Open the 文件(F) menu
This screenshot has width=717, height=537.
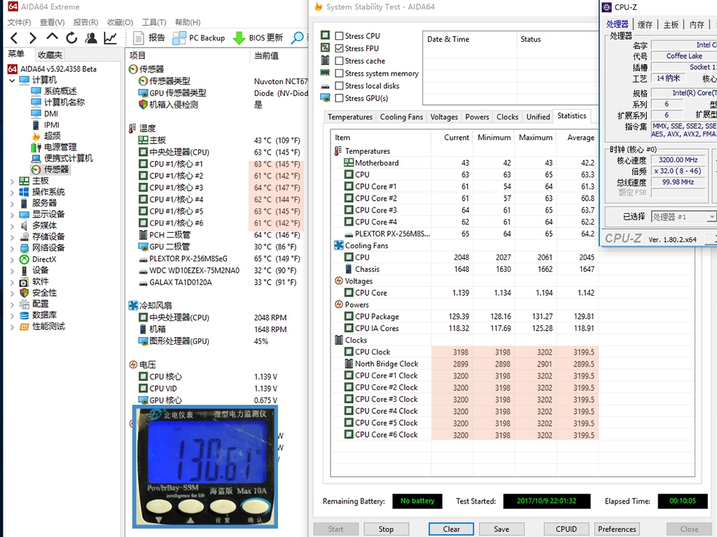click(x=19, y=22)
